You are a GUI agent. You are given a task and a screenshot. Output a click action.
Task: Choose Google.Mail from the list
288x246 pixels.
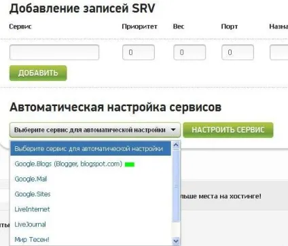point(90,179)
